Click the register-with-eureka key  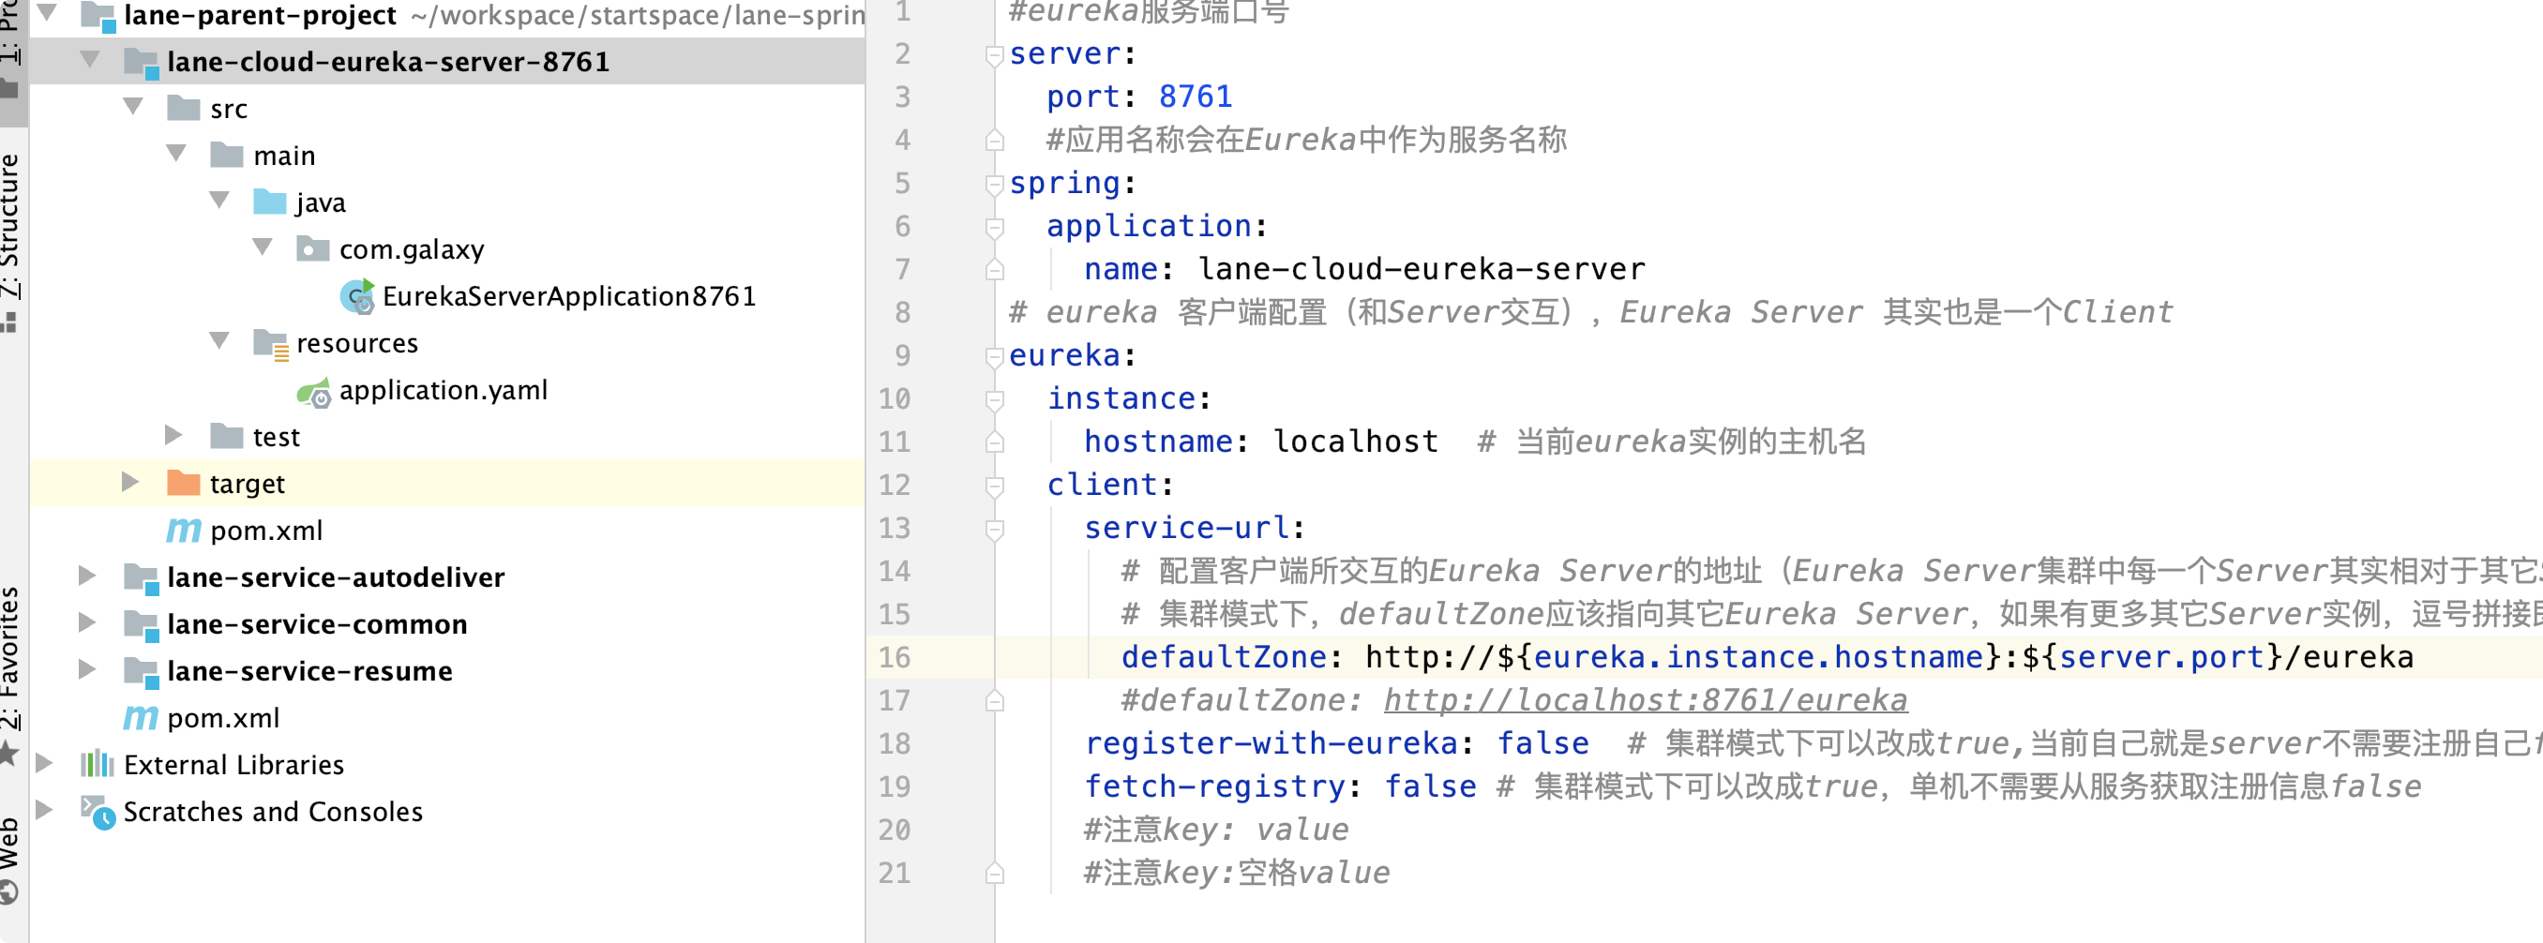point(1271,742)
